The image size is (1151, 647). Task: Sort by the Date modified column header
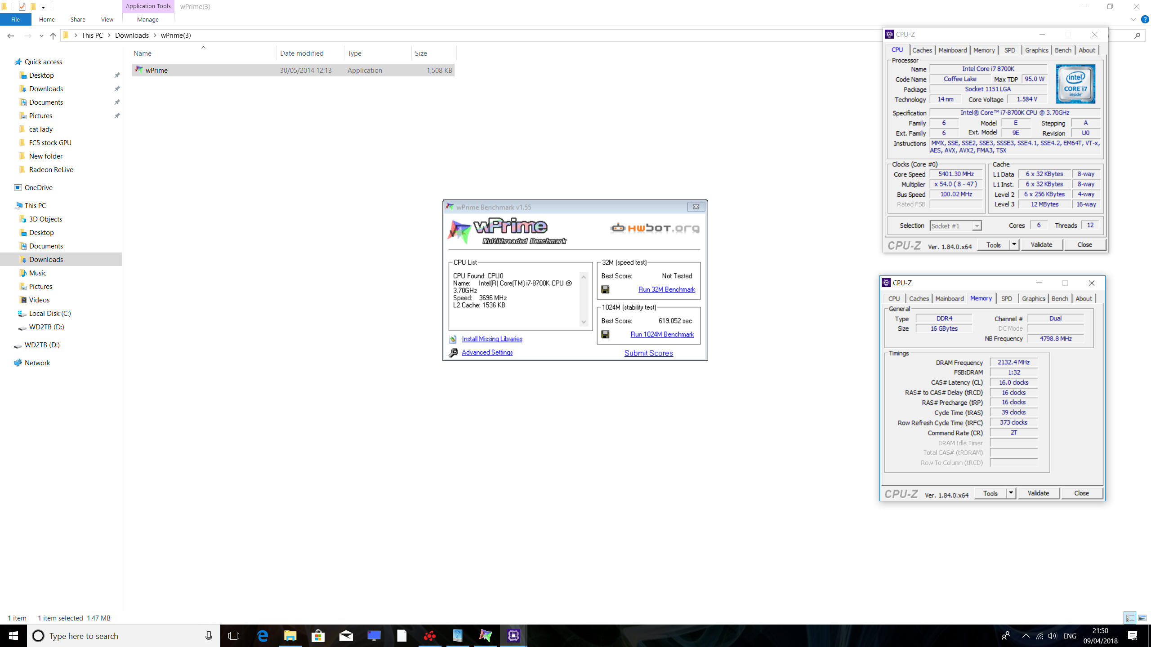point(310,53)
